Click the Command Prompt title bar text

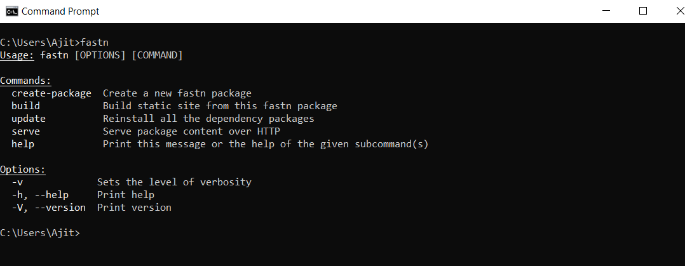click(x=60, y=11)
